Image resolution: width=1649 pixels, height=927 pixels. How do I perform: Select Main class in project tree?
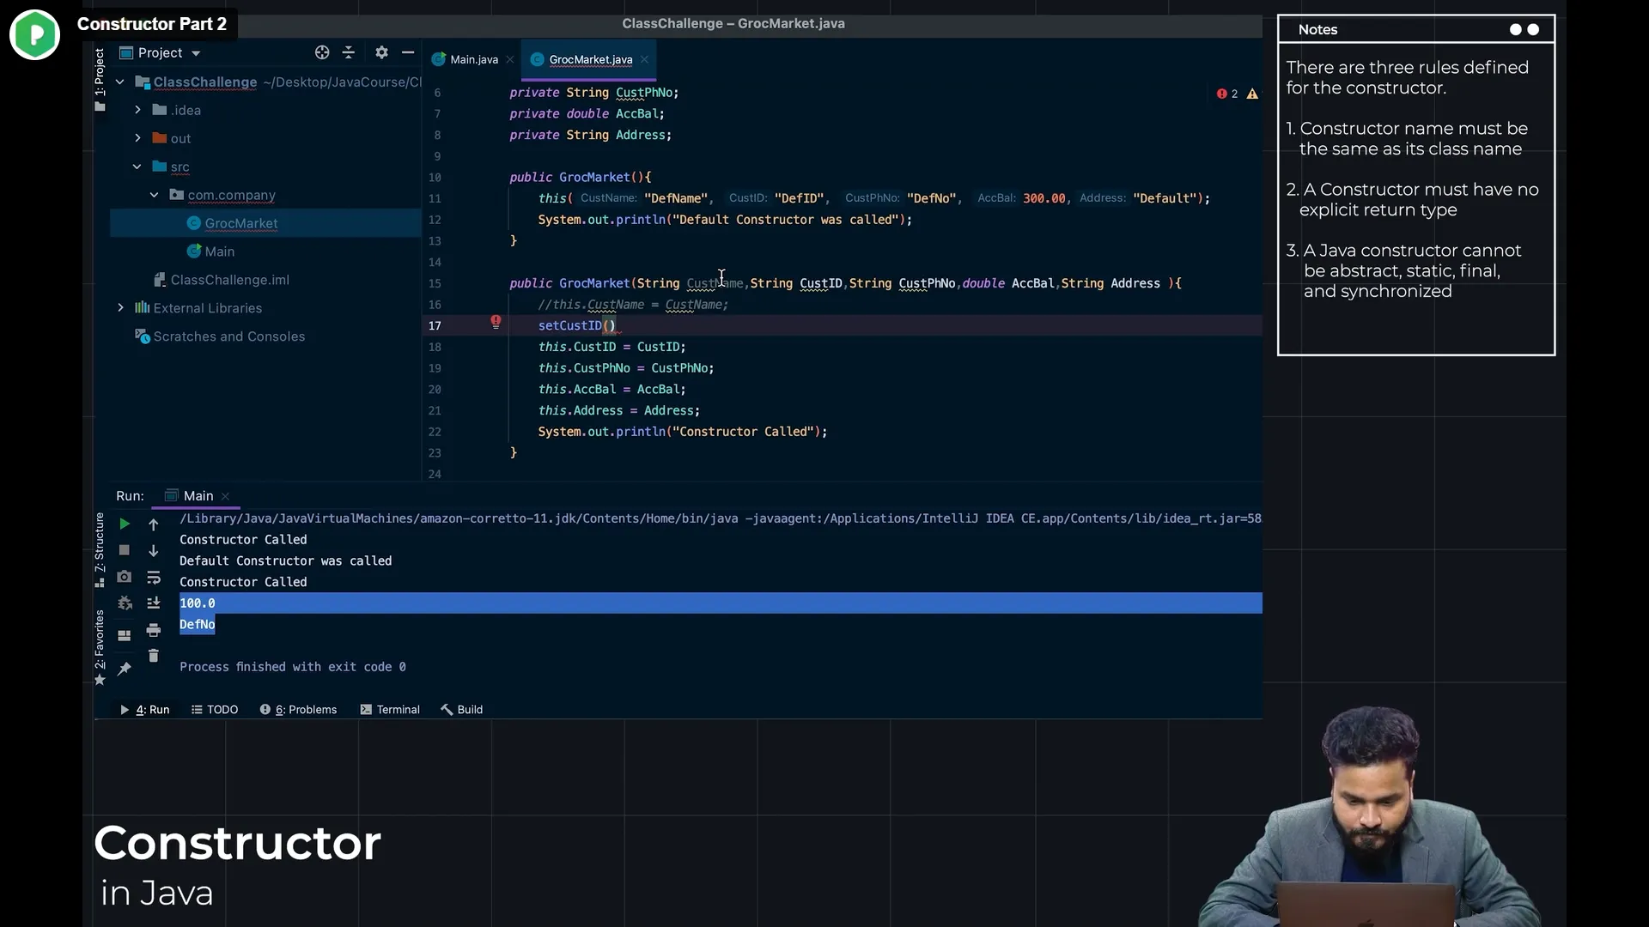(x=219, y=251)
